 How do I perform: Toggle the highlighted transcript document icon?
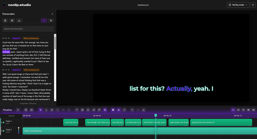point(105,110)
